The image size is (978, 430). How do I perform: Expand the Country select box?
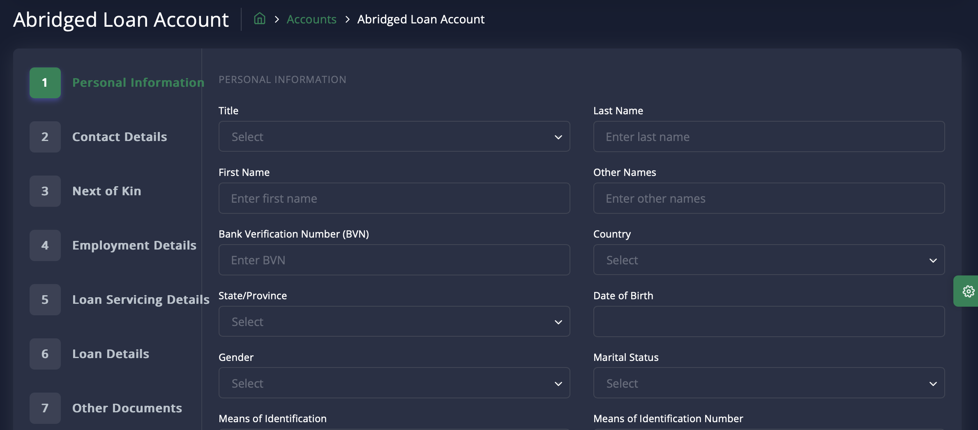point(768,260)
